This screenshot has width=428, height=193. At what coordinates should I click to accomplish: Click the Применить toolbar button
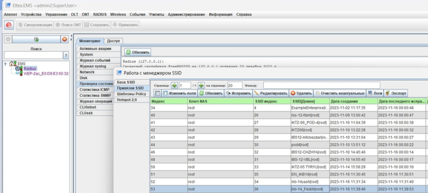(125, 25)
